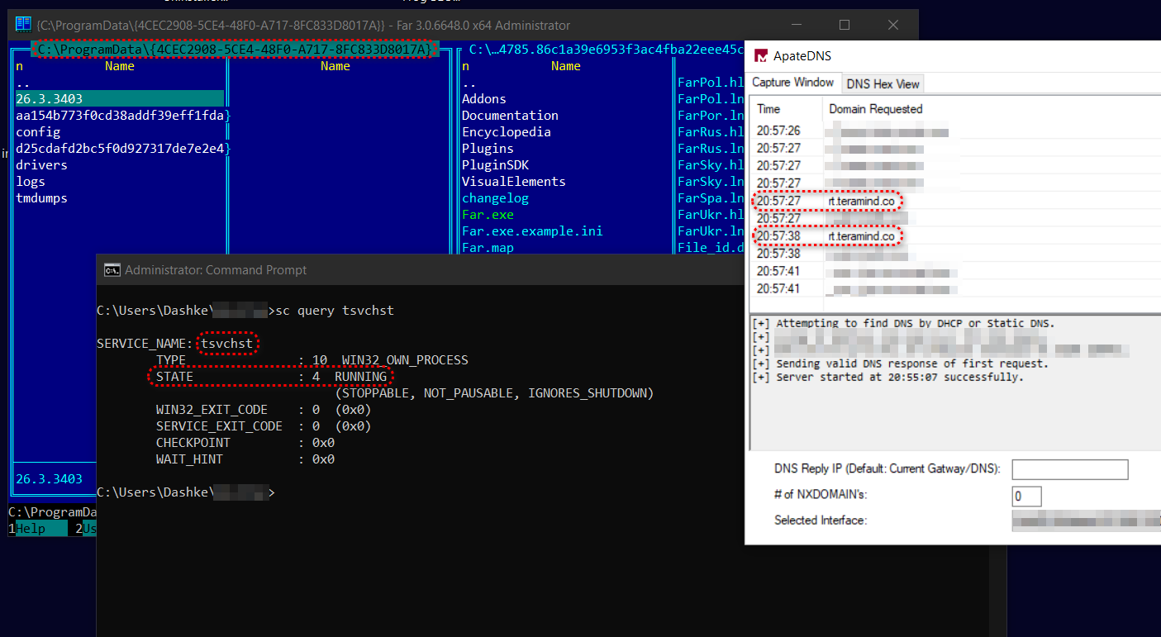Viewport: 1161px width, 637px height.
Task: Select the Capture Window tab
Action: tap(792, 83)
